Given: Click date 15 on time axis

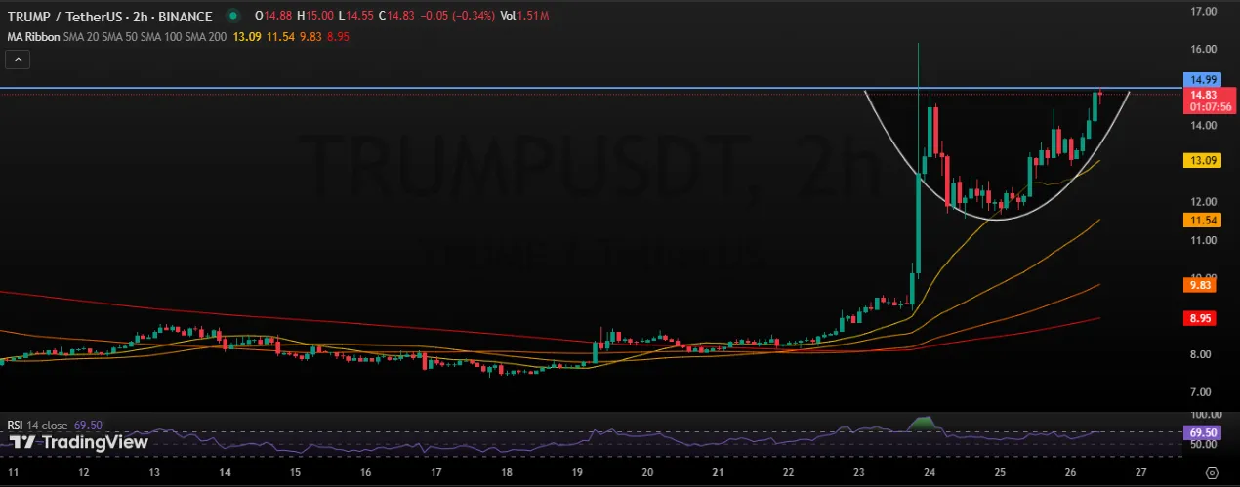Looking at the screenshot, I should coord(296,472).
